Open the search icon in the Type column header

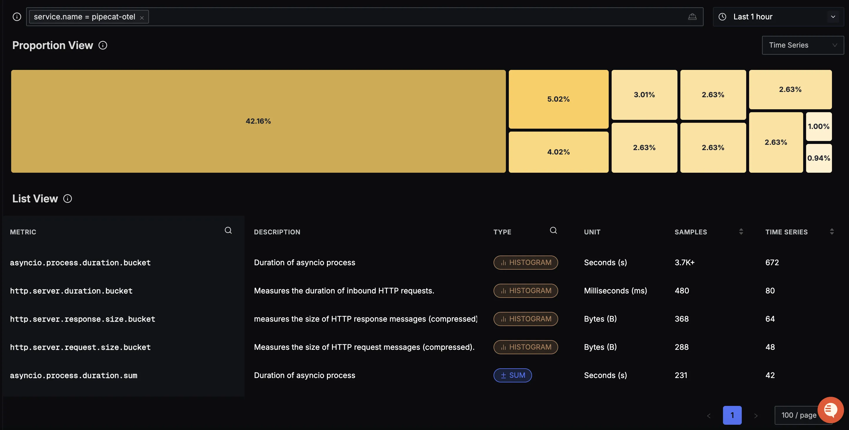[553, 231]
